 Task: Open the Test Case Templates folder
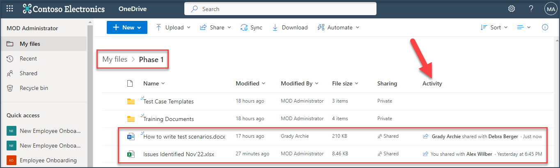[x=168, y=101]
